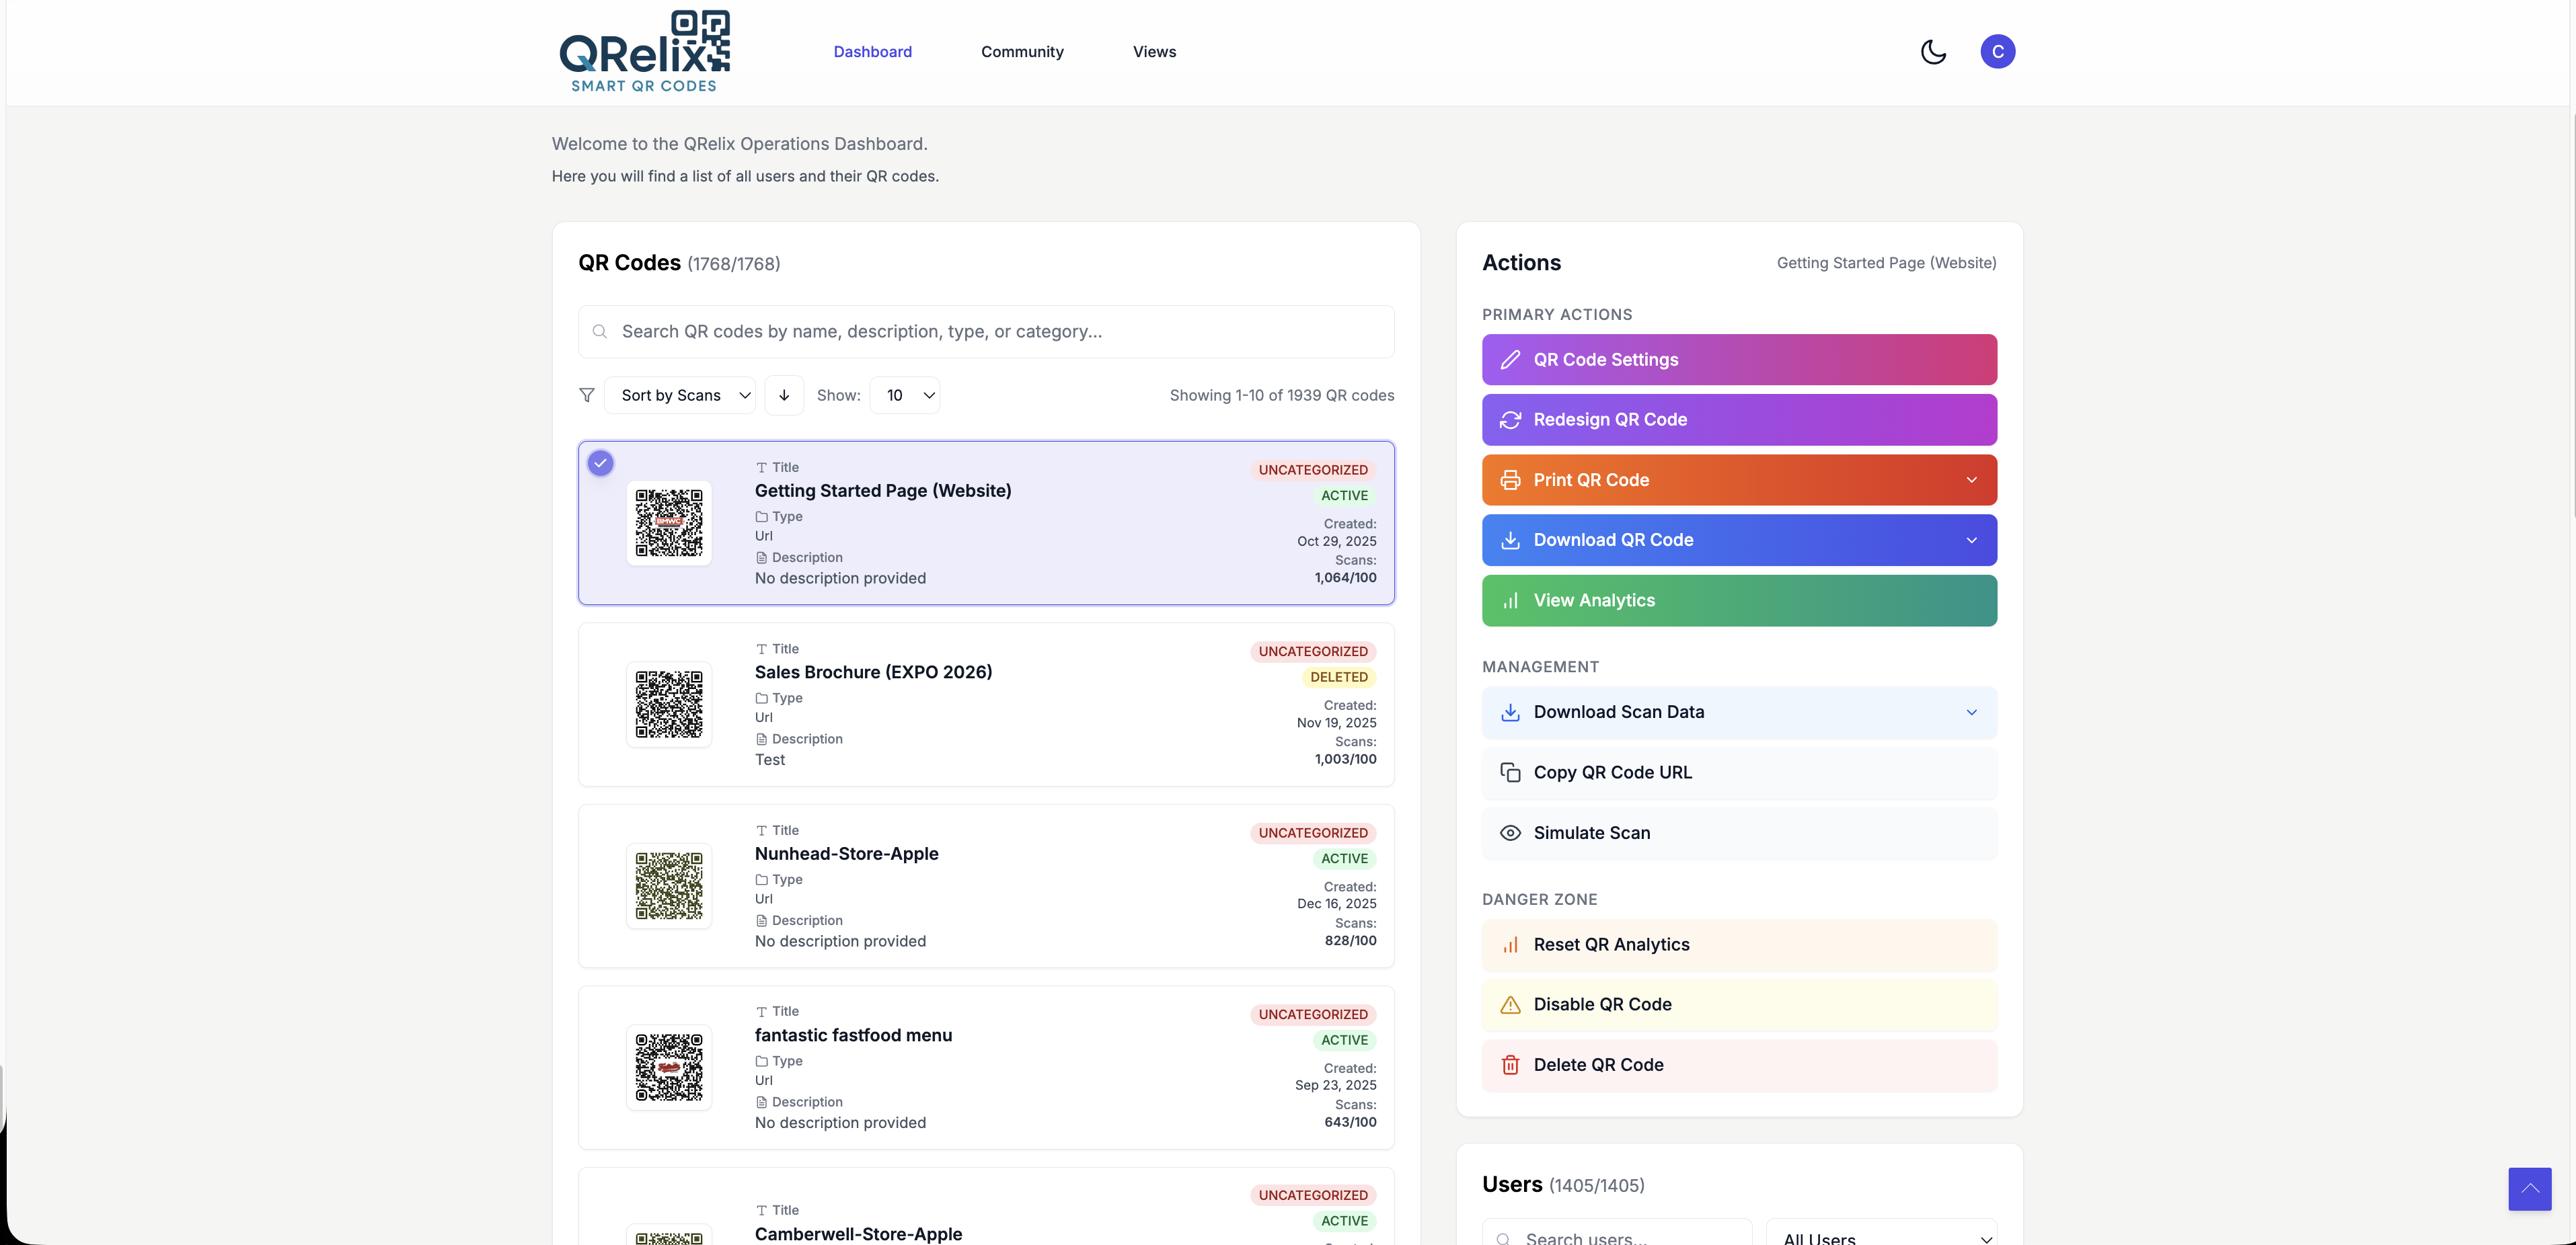Viewport: 2576px width, 1245px height.
Task: Switch to the Community tab
Action: click(x=1022, y=51)
